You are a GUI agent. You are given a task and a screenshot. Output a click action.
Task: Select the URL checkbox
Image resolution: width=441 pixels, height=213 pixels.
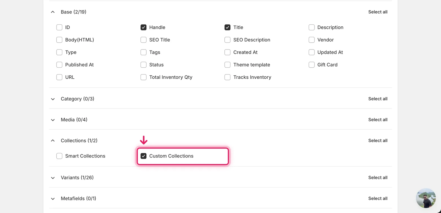point(59,77)
